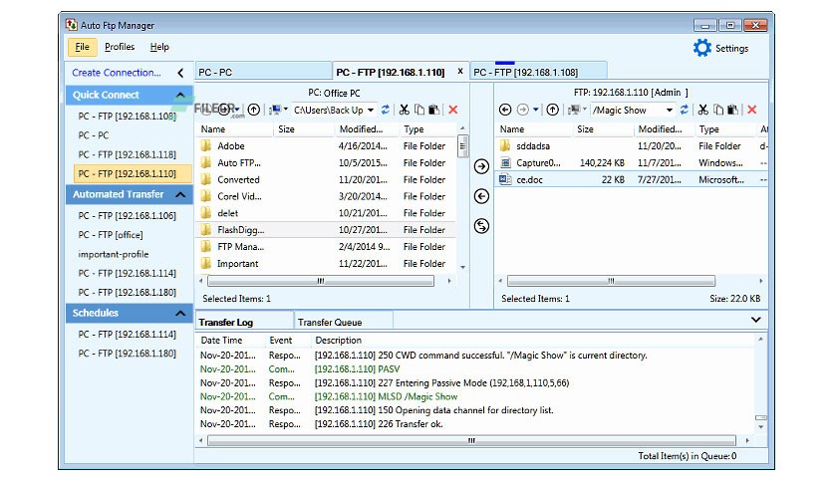Switch to the PC - PC tab
The height and width of the screenshot is (482, 833).
263,72
